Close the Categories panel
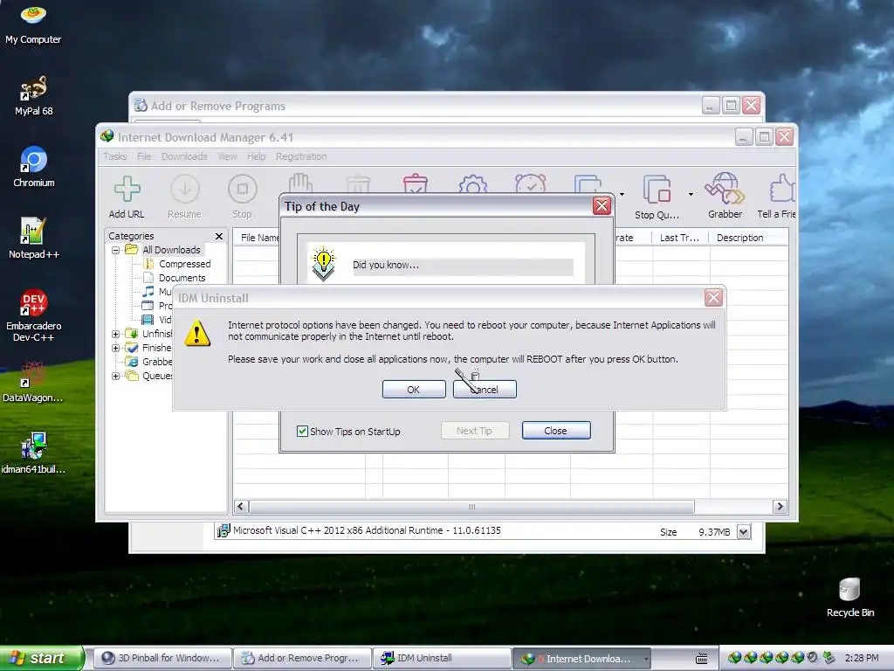 [219, 236]
